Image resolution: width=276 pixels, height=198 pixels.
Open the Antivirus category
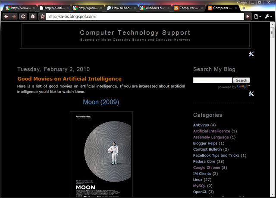click(x=201, y=125)
